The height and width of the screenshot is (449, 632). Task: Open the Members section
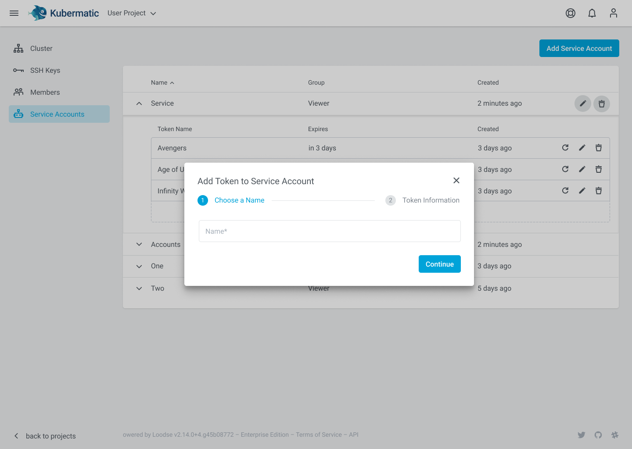pos(45,92)
